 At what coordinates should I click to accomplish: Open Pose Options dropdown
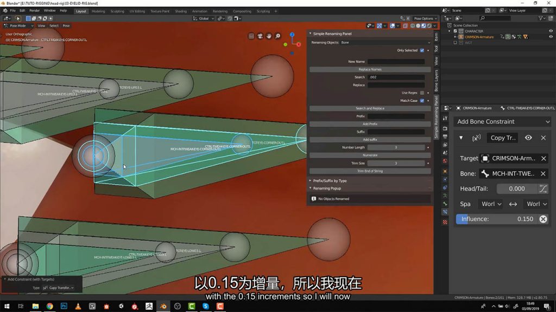point(425,18)
